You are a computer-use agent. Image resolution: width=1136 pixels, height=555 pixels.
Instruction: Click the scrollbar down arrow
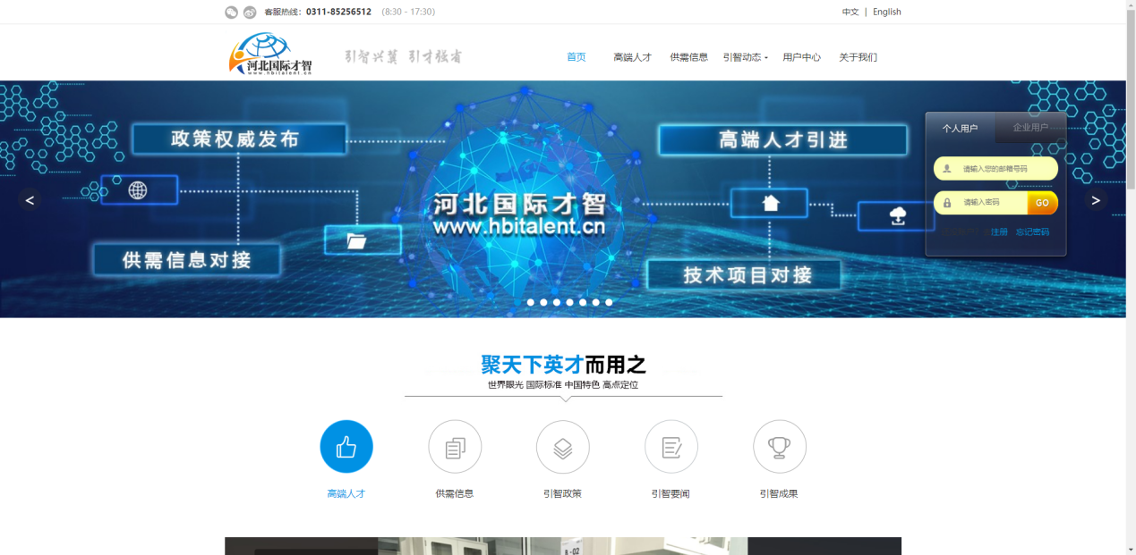[x=1131, y=550]
